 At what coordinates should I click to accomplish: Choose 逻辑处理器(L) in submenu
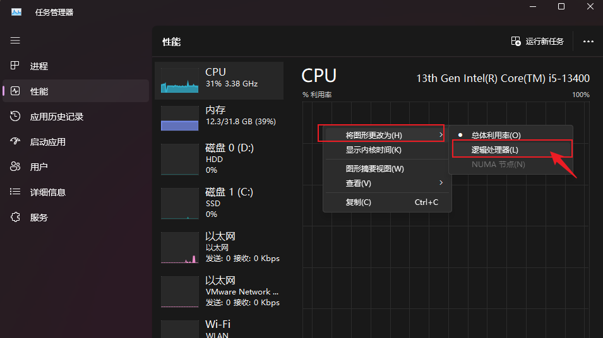tap(512, 149)
